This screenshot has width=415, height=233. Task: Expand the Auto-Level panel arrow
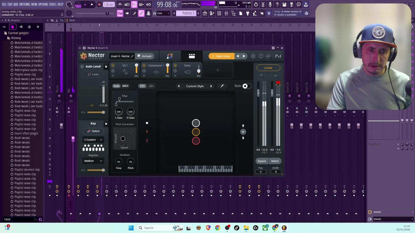(106, 67)
